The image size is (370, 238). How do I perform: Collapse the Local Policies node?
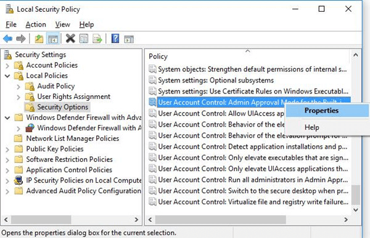tap(7, 76)
